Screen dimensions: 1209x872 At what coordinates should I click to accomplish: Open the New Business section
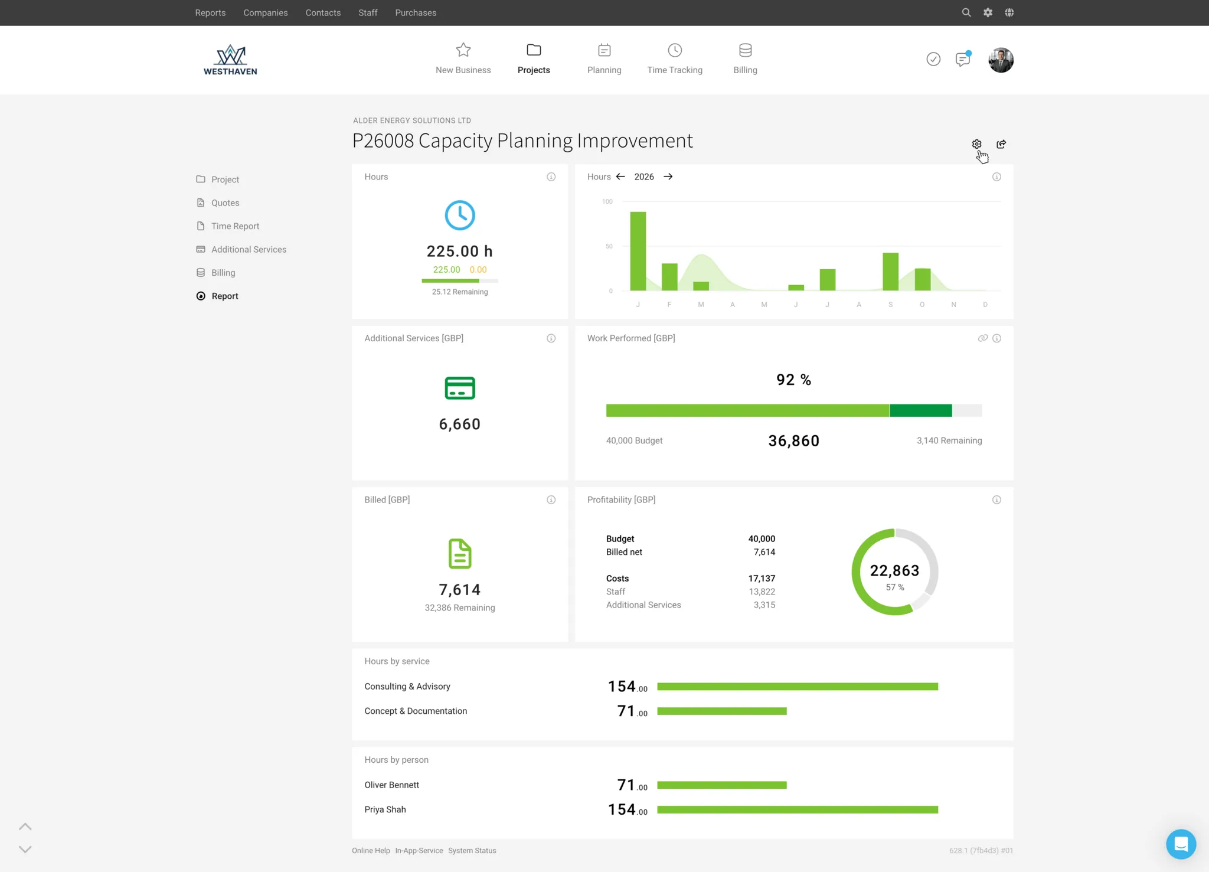coord(463,58)
